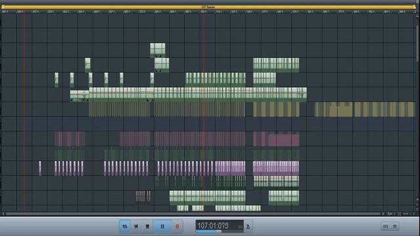The image size is (420, 236).
Task: Select the small brown striped clip in the lower tracks
Action: [x=143, y=197]
